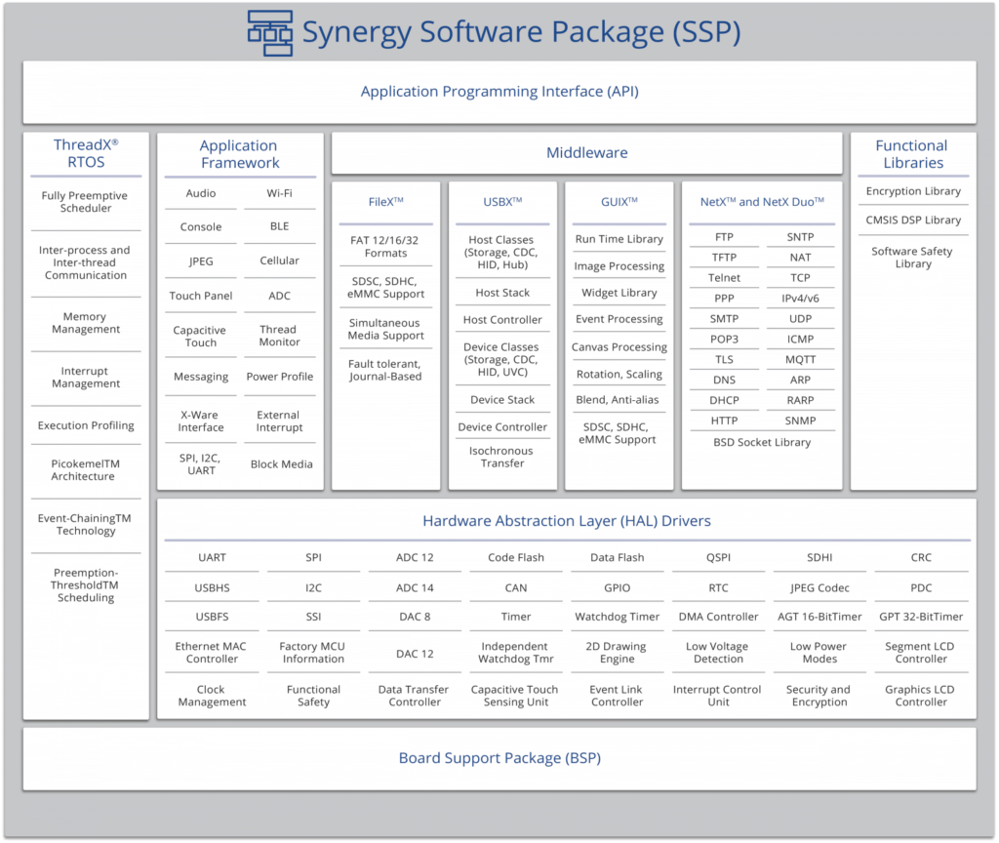
Task: Click the Wi-Fi item in Application Framework
Action: 280,193
